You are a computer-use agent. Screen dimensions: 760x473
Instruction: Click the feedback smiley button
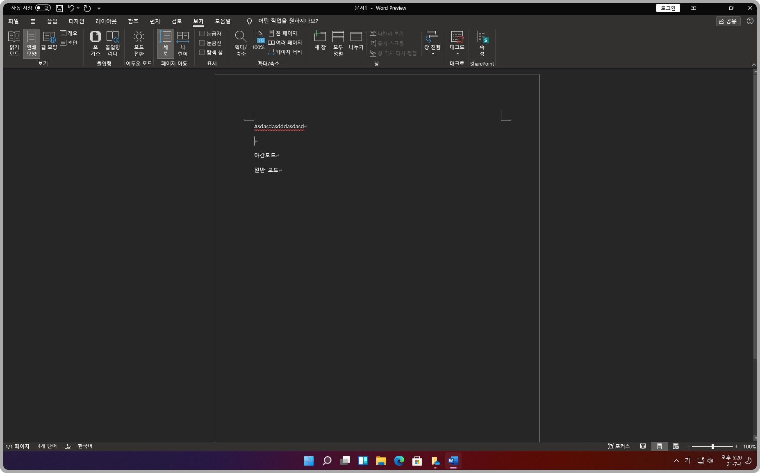[x=750, y=21]
